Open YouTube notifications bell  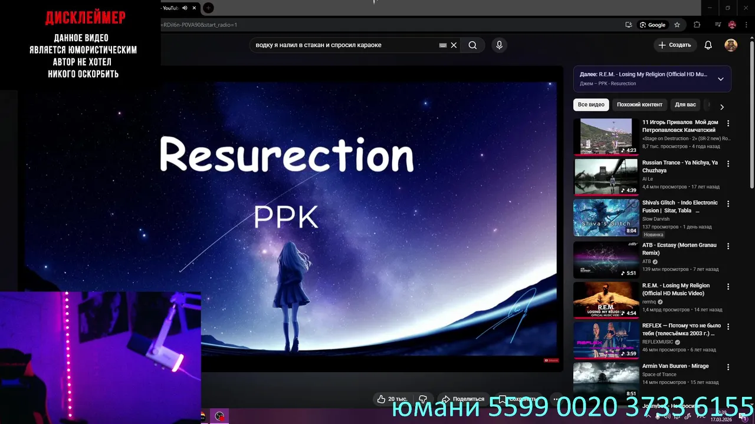click(x=708, y=45)
